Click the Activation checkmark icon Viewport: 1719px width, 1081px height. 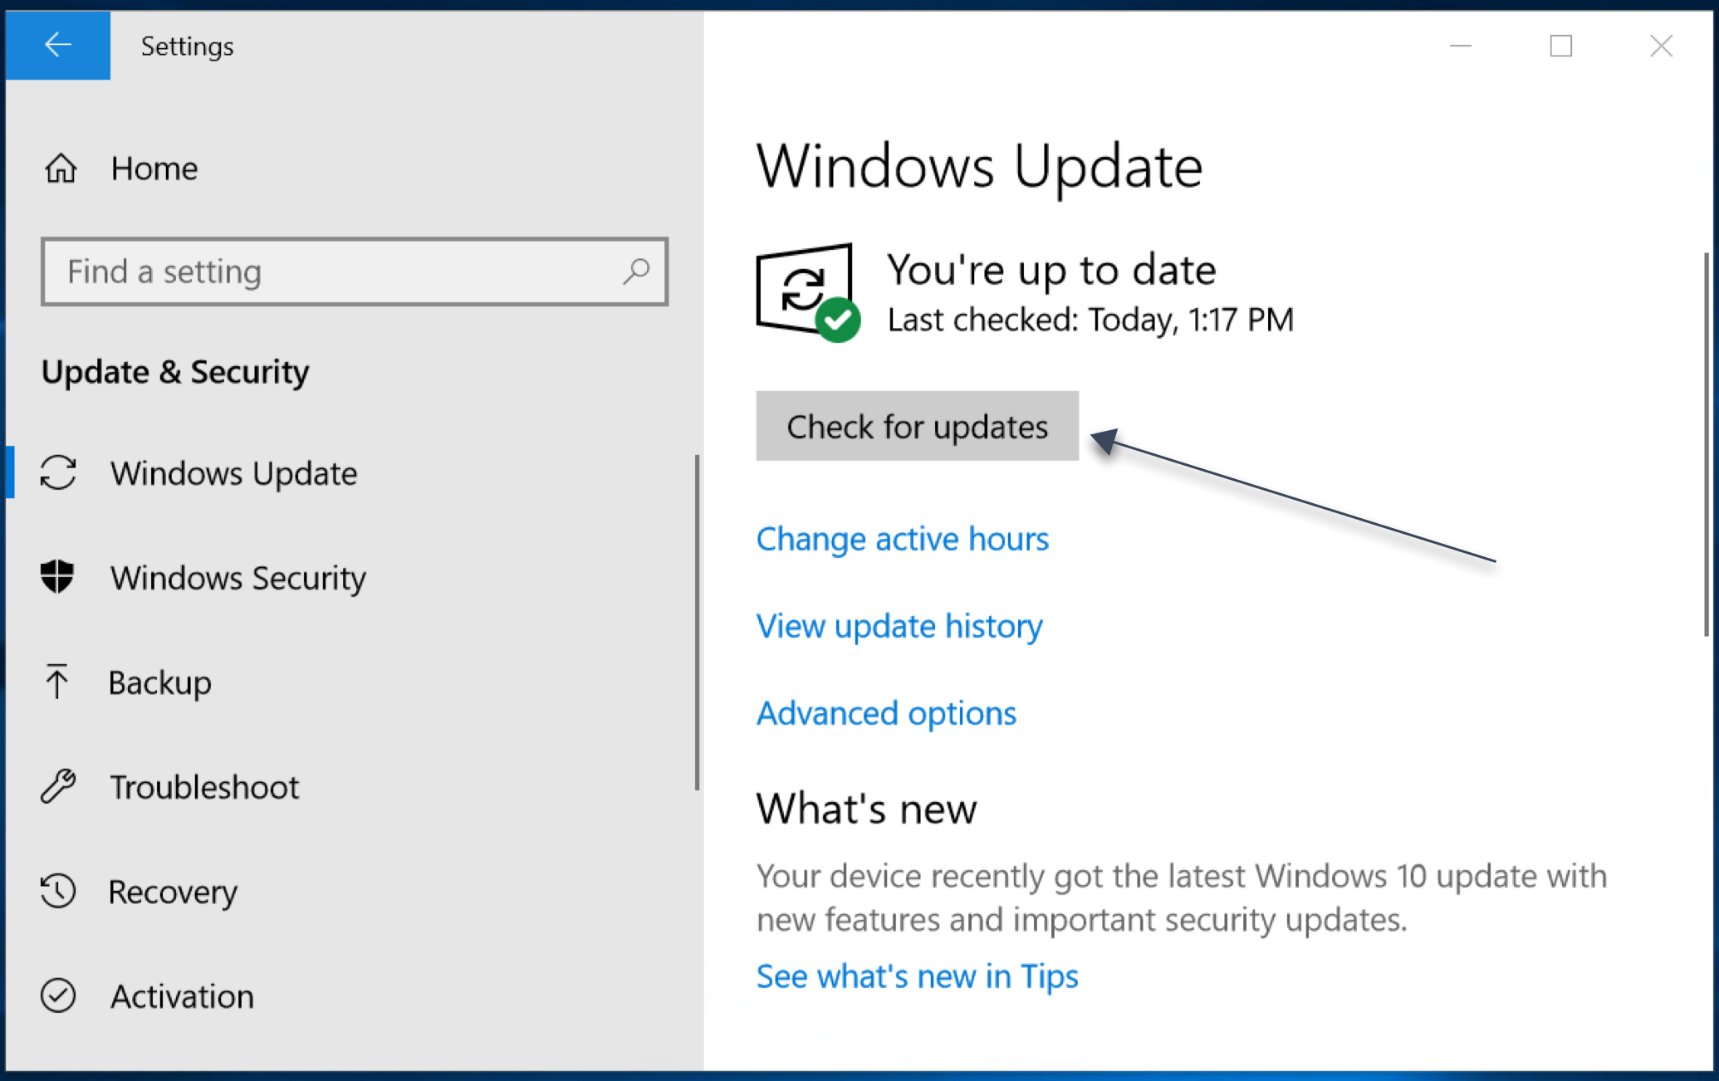coord(57,996)
